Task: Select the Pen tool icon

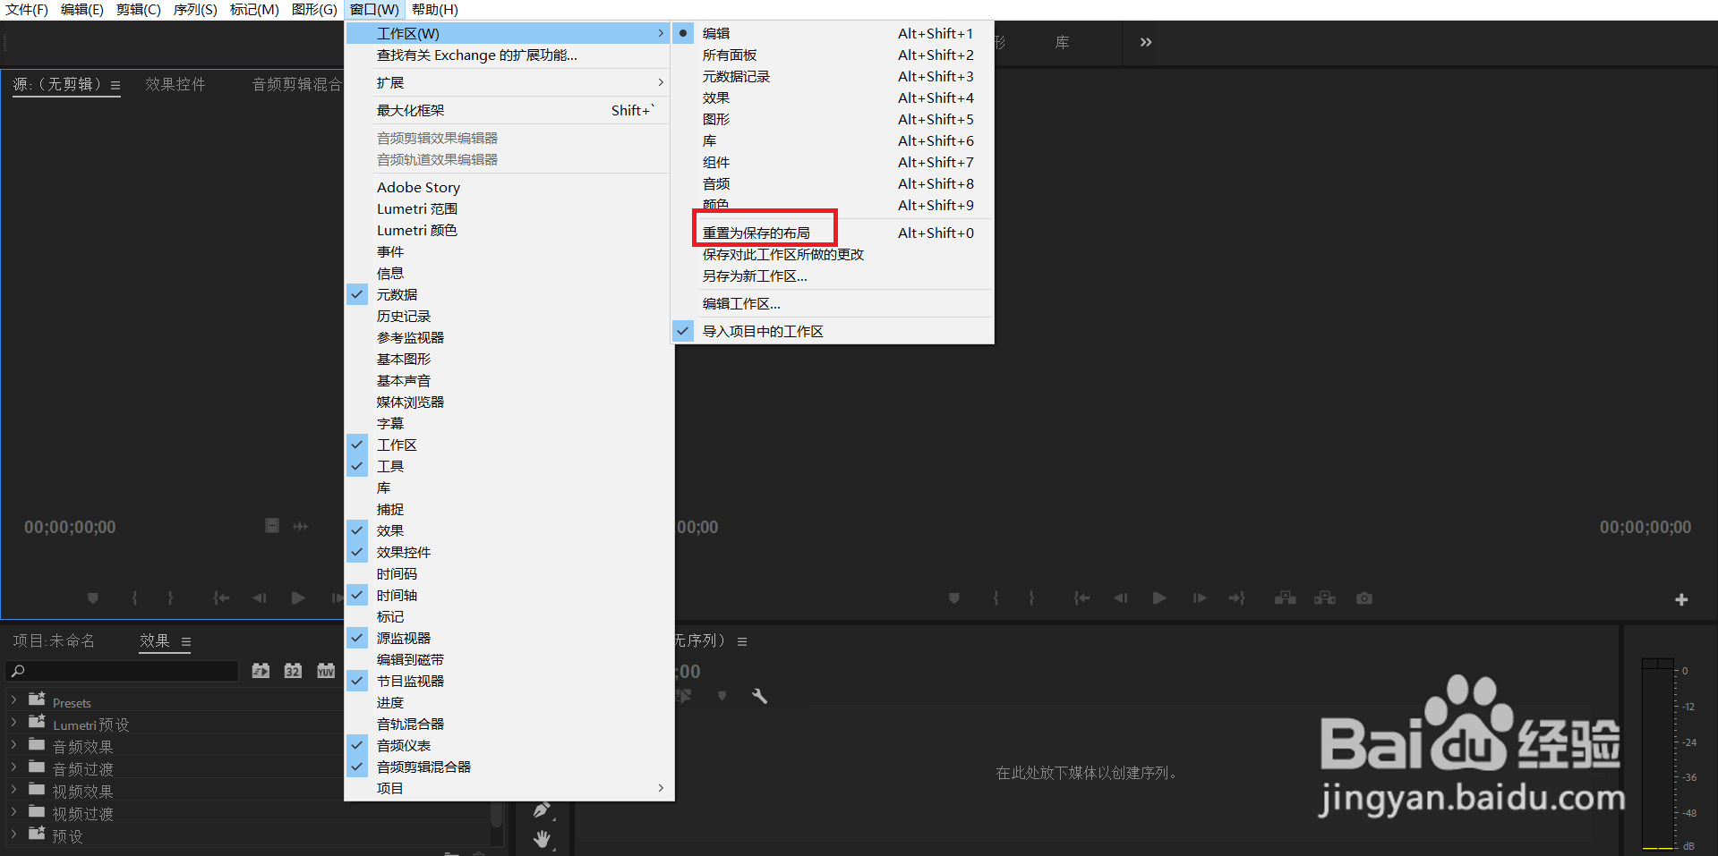Action: [x=542, y=809]
